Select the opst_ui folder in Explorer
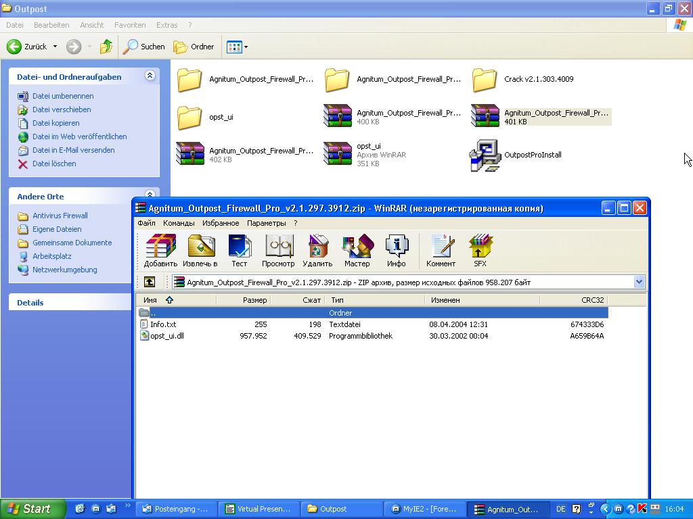693x519 pixels. pyautogui.click(x=205, y=118)
